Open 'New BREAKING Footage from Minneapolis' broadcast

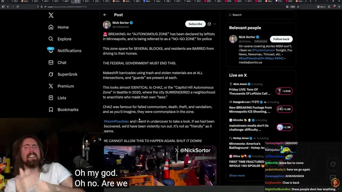[250, 110]
